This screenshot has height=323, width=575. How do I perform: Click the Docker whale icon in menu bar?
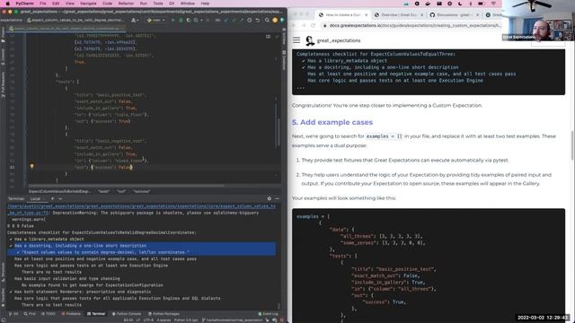pos(428,4)
